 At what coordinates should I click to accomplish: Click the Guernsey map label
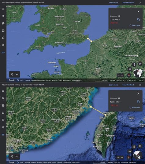tap(52, 62)
